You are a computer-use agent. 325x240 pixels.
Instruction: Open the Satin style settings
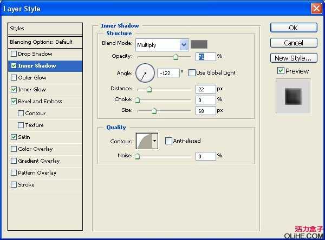click(x=24, y=137)
